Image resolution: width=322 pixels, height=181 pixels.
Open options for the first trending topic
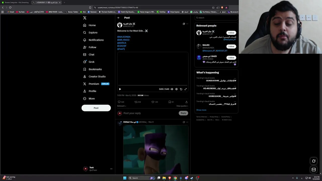point(235,78)
